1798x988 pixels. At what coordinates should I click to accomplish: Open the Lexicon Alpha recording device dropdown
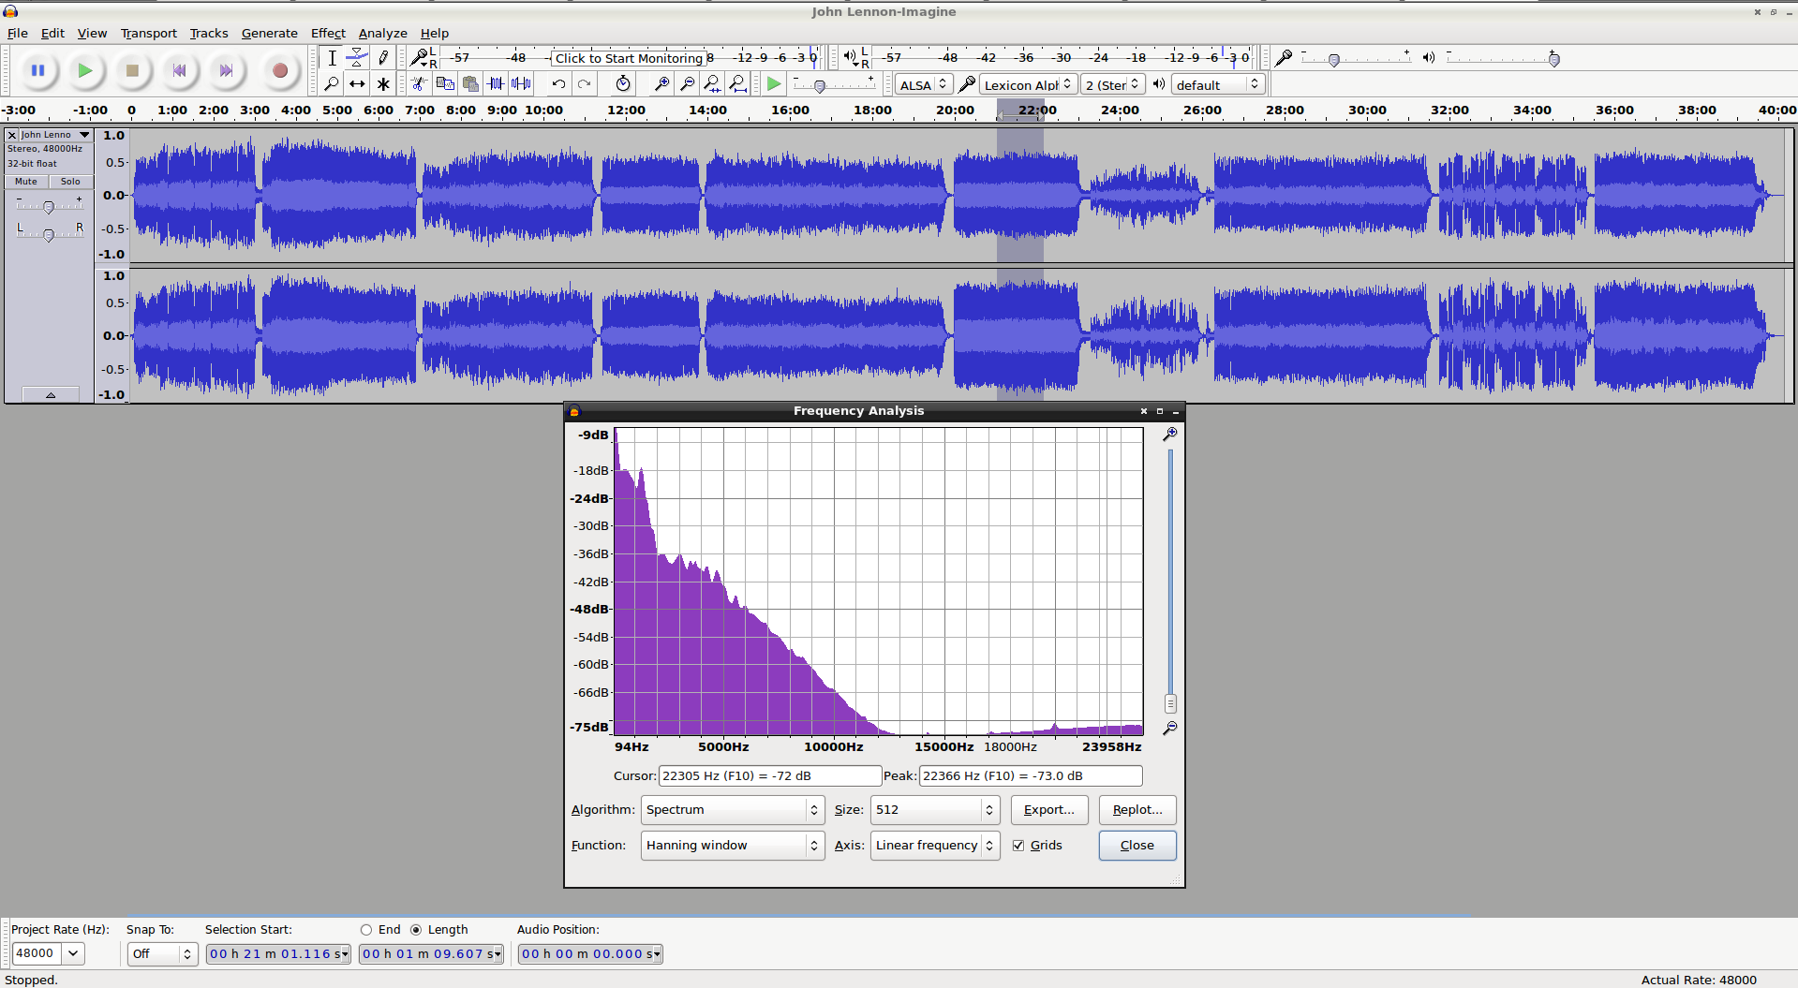[1028, 84]
